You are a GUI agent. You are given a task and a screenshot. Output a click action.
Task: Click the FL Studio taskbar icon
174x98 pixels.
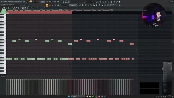96,96
